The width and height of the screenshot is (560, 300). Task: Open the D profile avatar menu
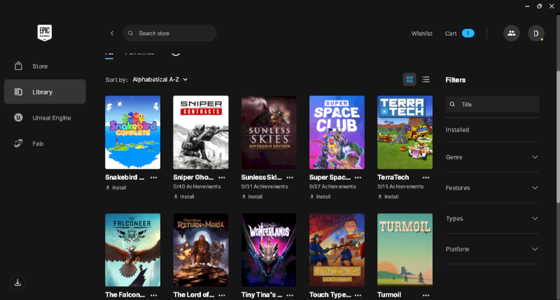point(535,33)
